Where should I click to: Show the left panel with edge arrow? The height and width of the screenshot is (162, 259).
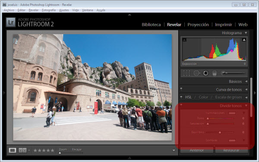pos(4,93)
